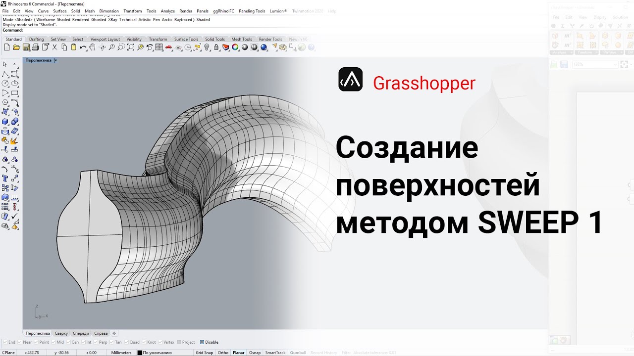Select the arrow pointer tool in sidebar
This screenshot has width=634, height=356.
click(5, 64)
